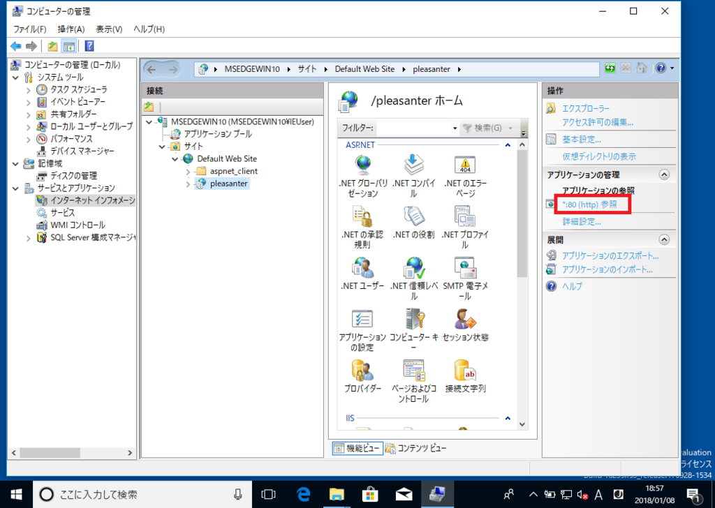This screenshot has width=715, height=508.
Task: Click the アプリケーションのエクスポート... link
Action: click(x=610, y=256)
